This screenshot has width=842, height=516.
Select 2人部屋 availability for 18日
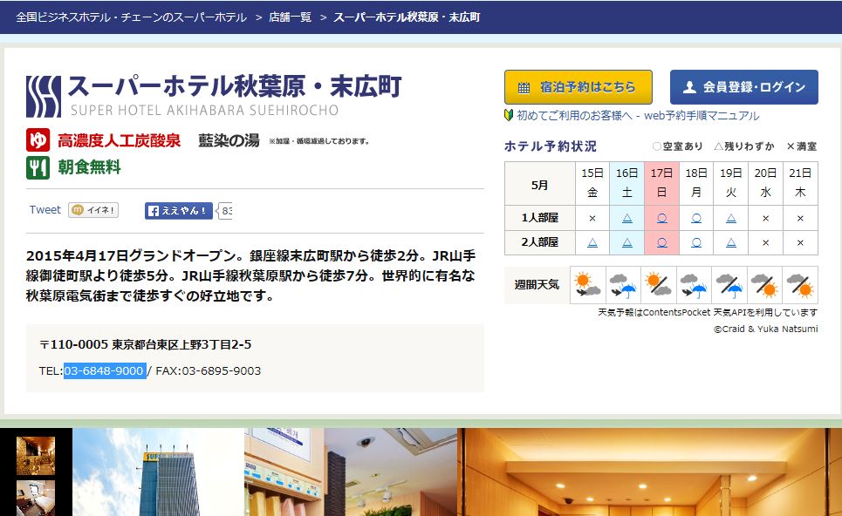pos(696,242)
